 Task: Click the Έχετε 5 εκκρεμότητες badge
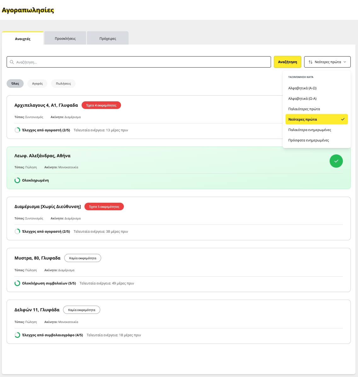point(104,206)
